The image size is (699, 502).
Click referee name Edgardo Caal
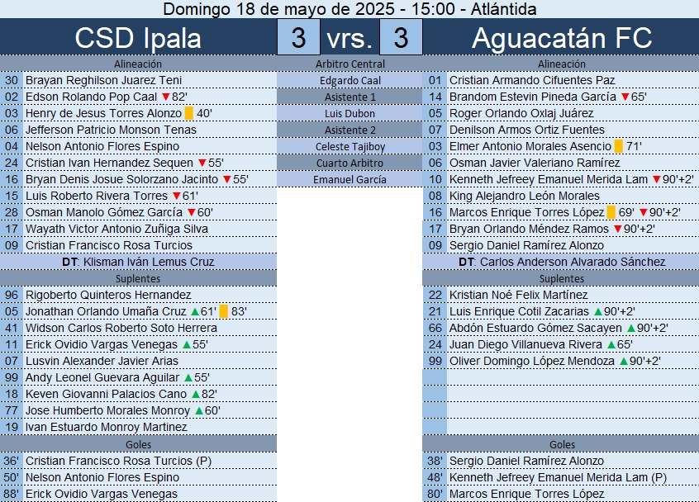(x=350, y=80)
